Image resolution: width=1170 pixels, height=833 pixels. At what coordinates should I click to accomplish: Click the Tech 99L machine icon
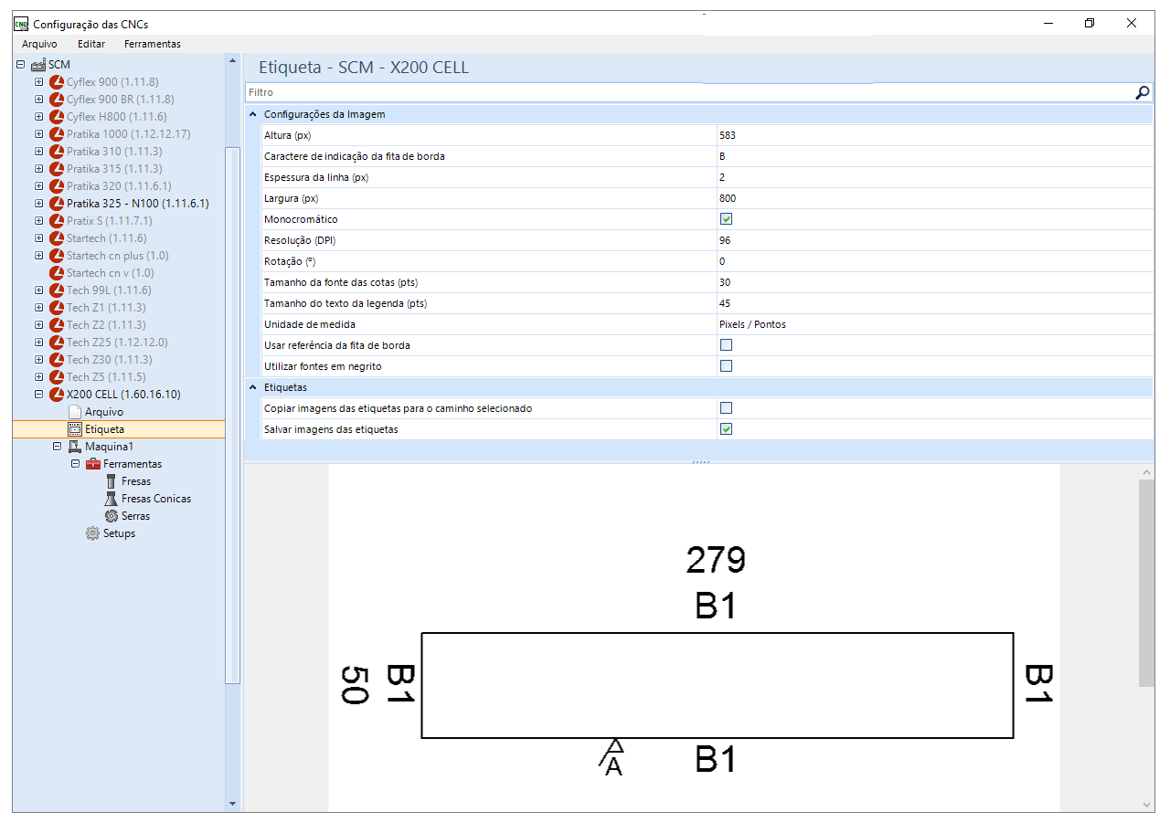57,290
